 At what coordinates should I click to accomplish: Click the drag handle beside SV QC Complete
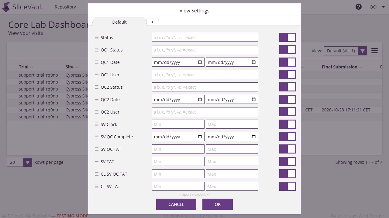point(97,137)
